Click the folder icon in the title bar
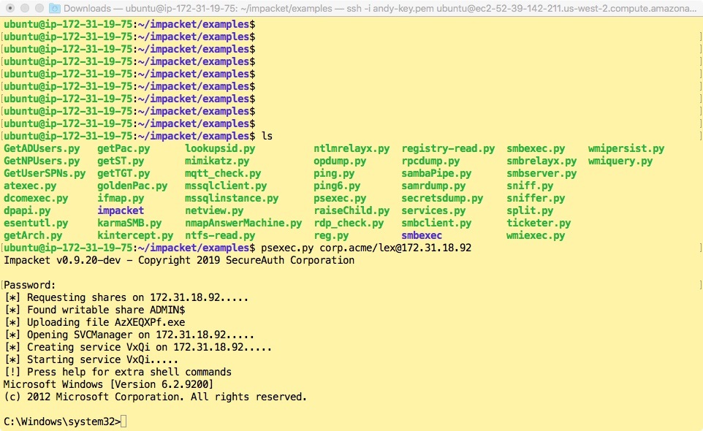Image resolution: width=703 pixels, height=431 pixels. pyautogui.click(x=54, y=8)
